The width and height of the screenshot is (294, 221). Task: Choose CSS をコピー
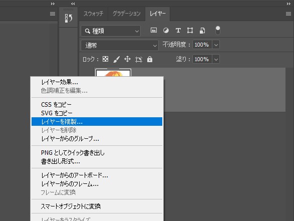97,105
